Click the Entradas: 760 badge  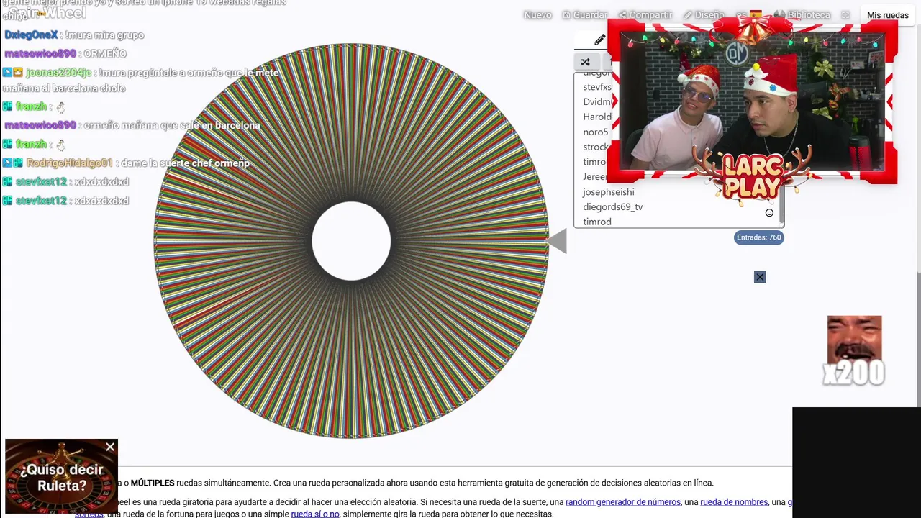click(758, 237)
